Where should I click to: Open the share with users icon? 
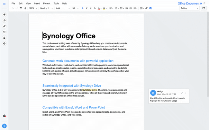[x=4, y=20]
